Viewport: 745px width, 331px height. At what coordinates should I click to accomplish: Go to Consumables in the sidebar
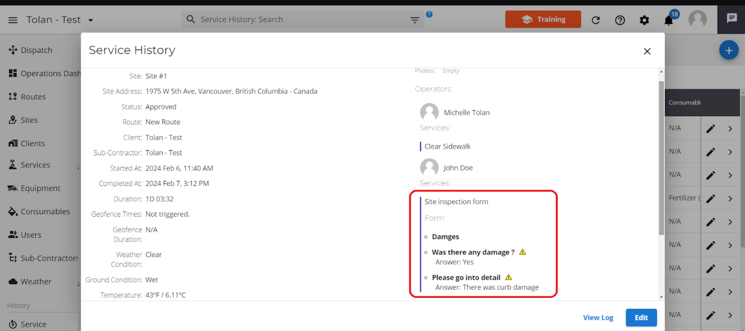[x=45, y=211]
